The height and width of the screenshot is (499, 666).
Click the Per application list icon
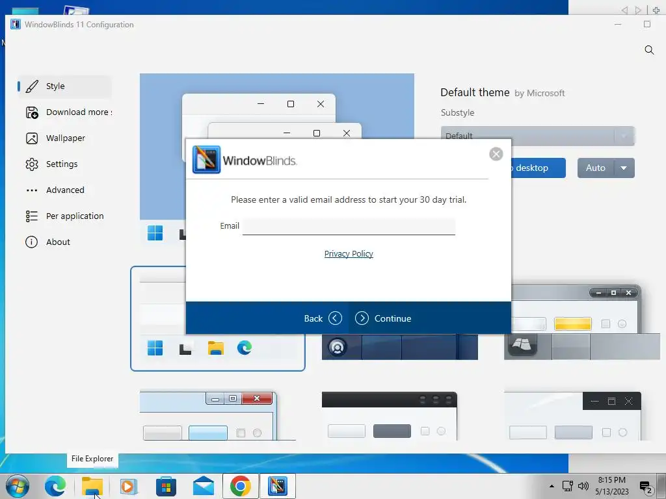(32, 216)
